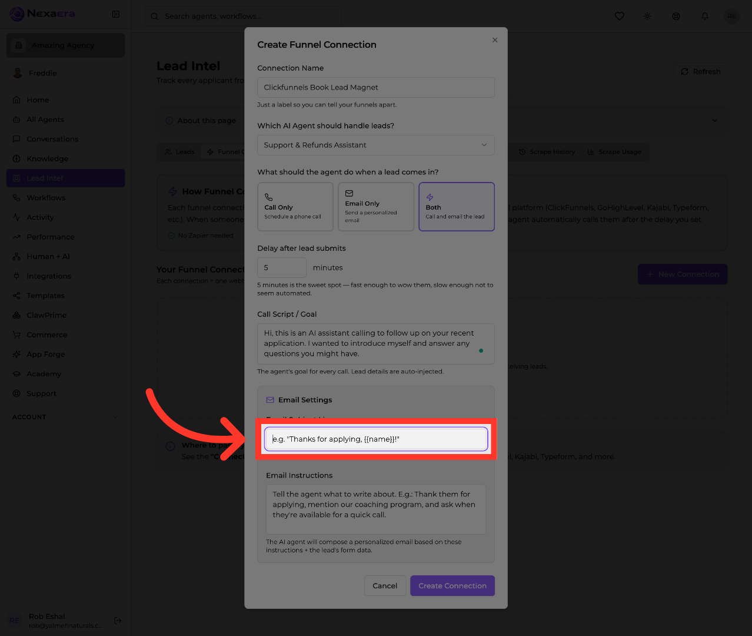Viewport: 752px width, 636px height.
Task: Open ClawPrime in the sidebar
Action: (x=65, y=315)
